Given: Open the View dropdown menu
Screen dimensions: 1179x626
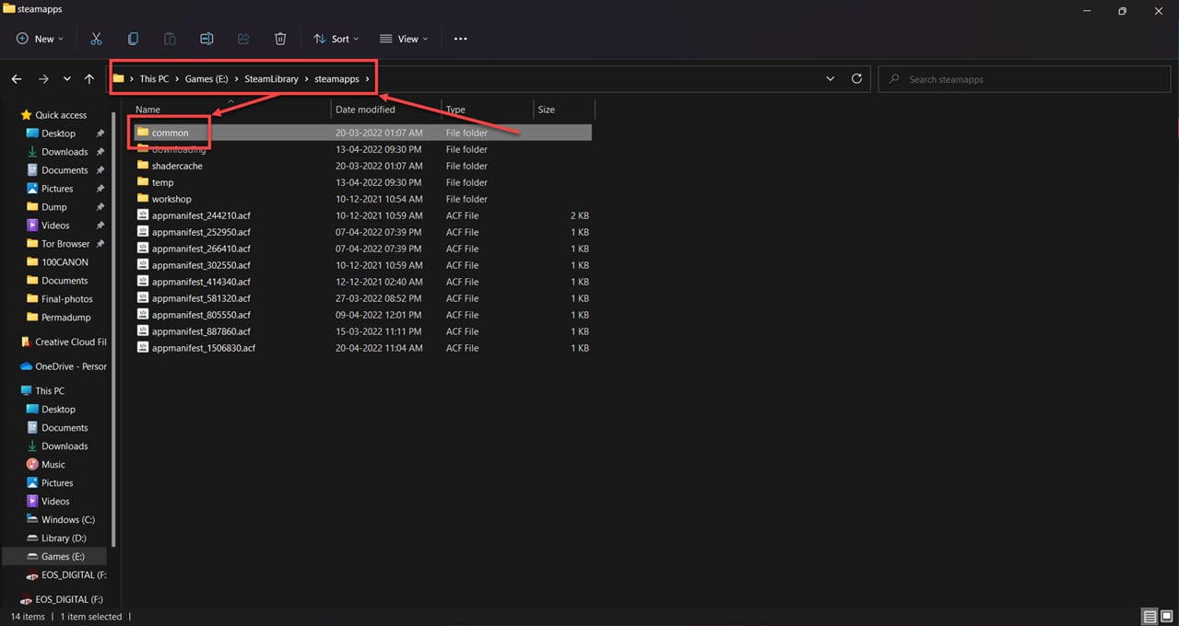Looking at the screenshot, I should pos(403,39).
